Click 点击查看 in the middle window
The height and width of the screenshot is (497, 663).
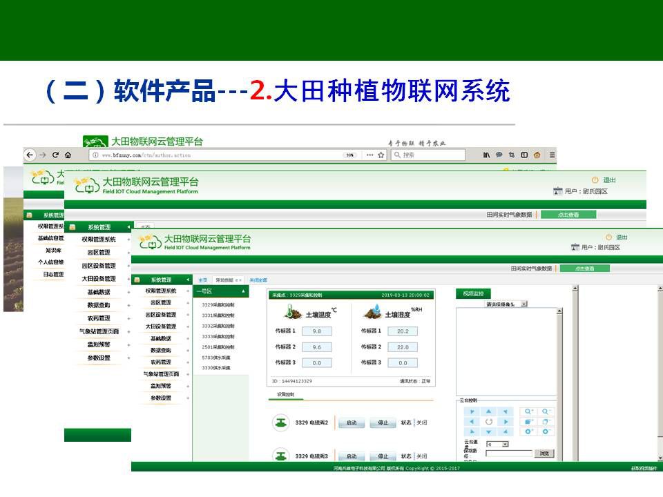coord(568,215)
